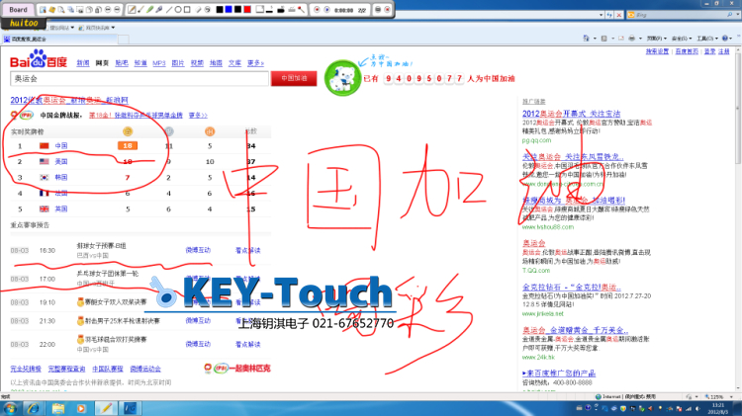Close the whiteboard toolbar with red X
Viewport: 742px width, 416px height.
point(387,10)
